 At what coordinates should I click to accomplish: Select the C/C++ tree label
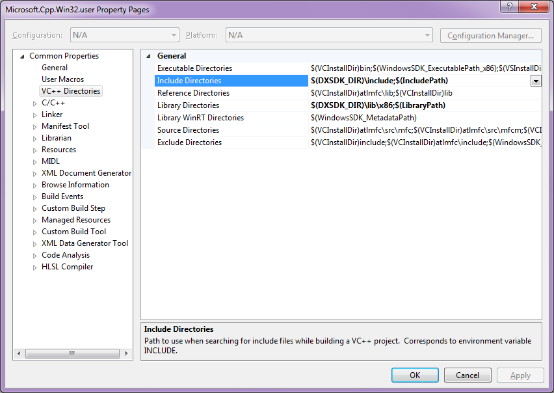53,103
